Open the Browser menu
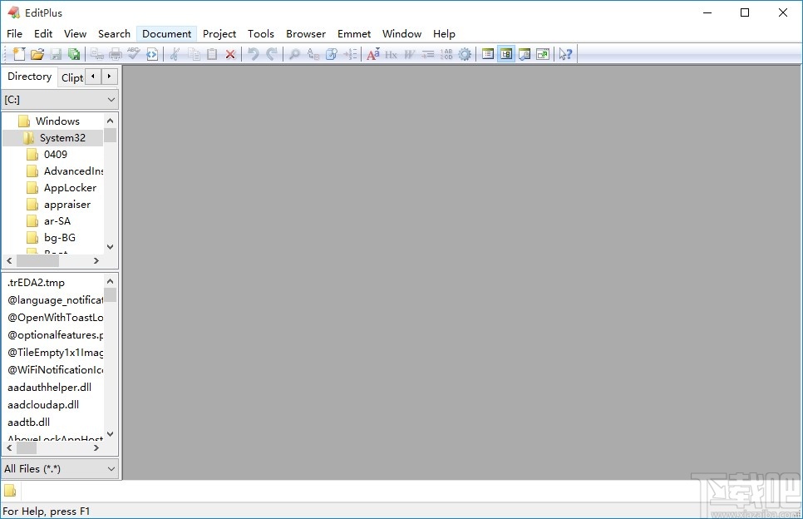 click(x=306, y=34)
